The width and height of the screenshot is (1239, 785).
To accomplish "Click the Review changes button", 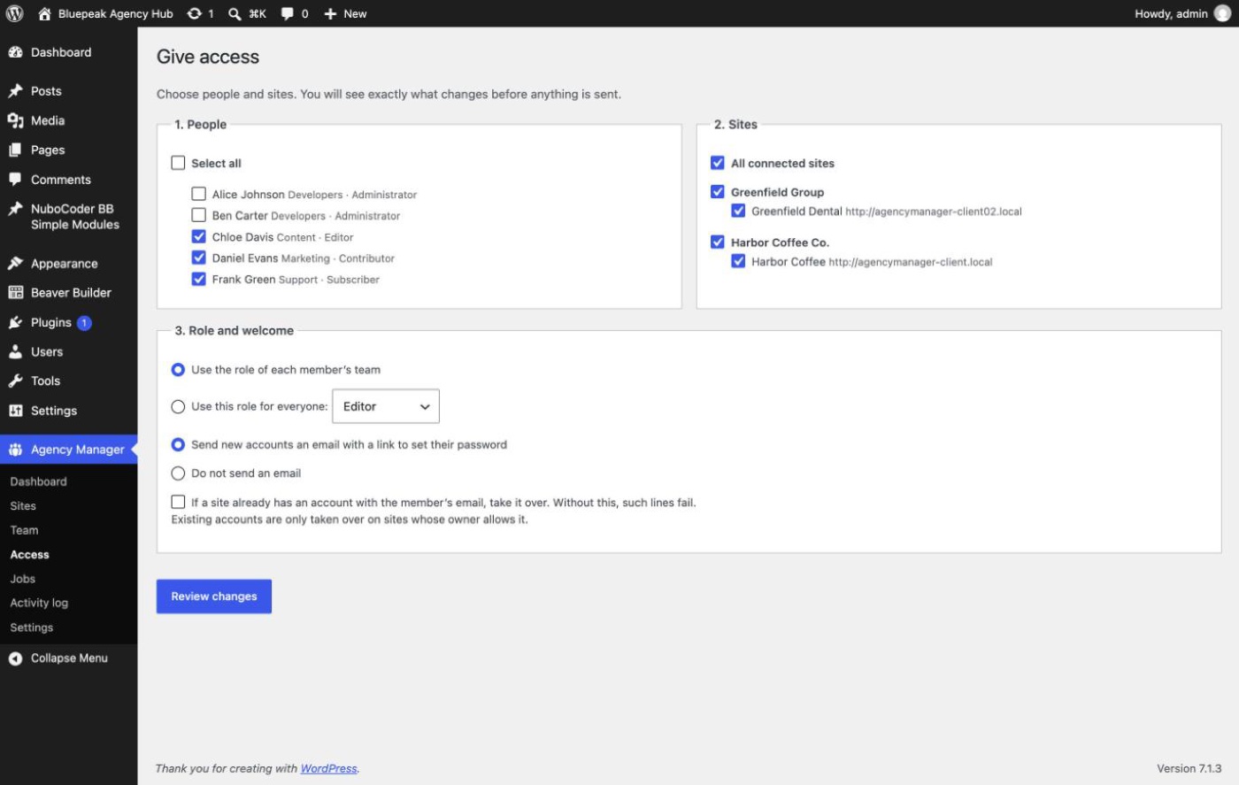I will pyautogui.click(x=214, y=596).
